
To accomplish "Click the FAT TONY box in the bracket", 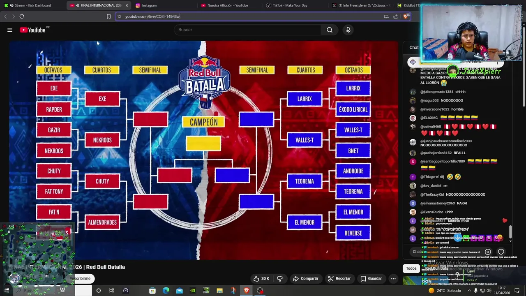I will coord(54,192).
